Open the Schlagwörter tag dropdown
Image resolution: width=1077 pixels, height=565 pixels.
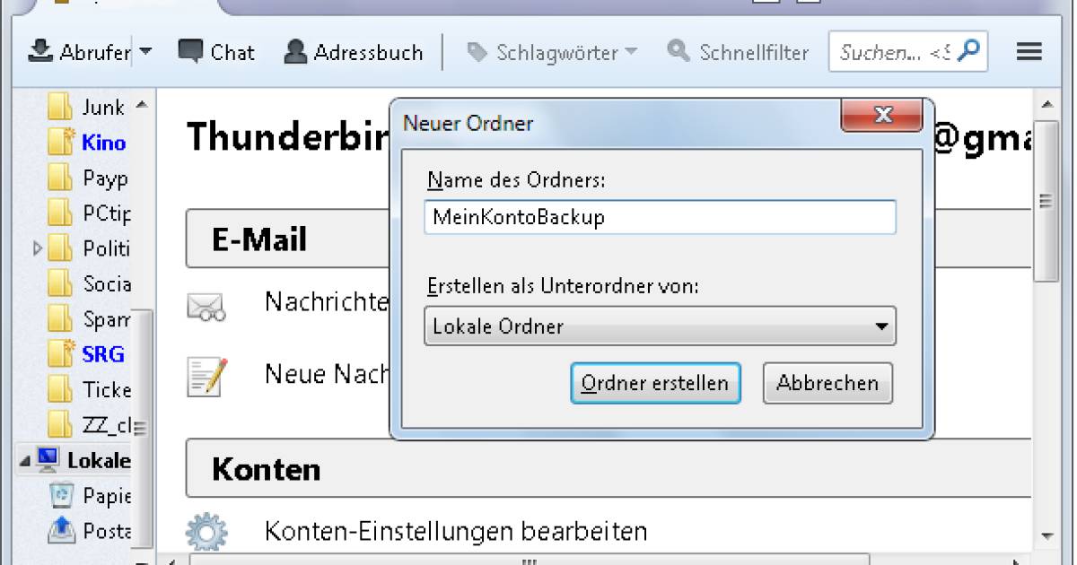552,52
